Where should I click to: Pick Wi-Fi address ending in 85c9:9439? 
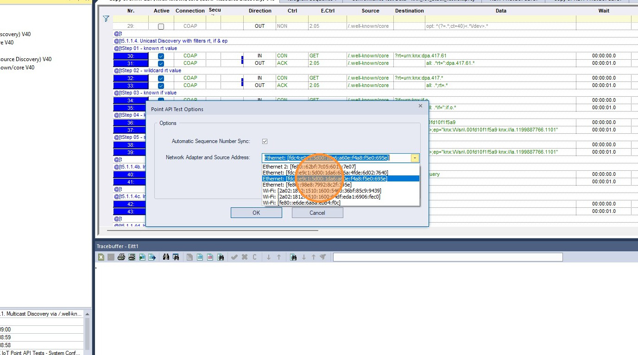tap(341, 191)
